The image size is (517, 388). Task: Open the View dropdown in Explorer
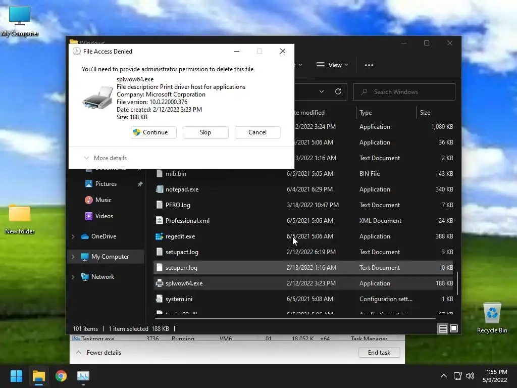coord(332,65)
